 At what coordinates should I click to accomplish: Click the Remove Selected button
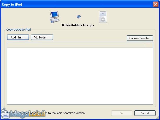(140, 38)
